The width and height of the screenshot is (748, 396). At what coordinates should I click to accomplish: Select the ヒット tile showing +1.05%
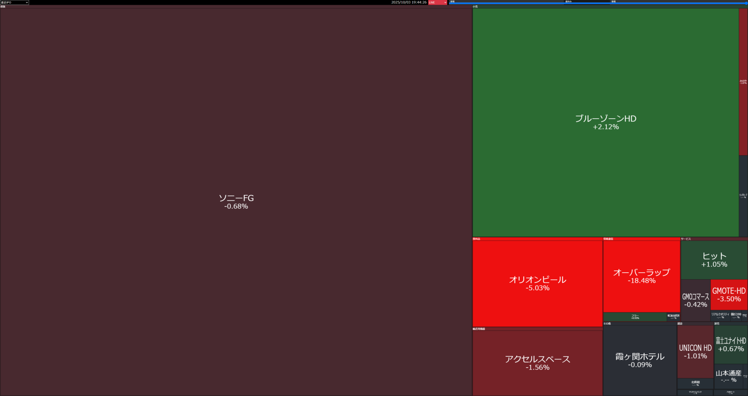click(714, 259)
